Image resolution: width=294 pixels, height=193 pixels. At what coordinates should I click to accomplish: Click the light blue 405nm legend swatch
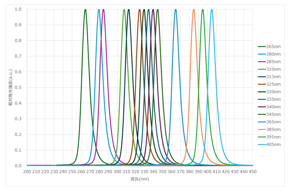[x=262, y=145]
